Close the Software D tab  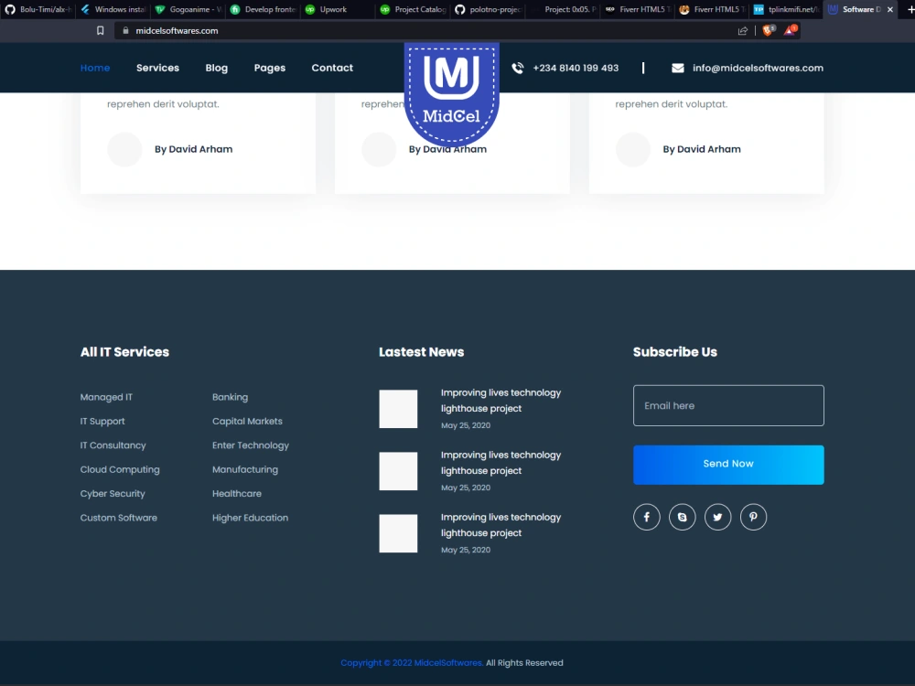[x=890, y=9]
